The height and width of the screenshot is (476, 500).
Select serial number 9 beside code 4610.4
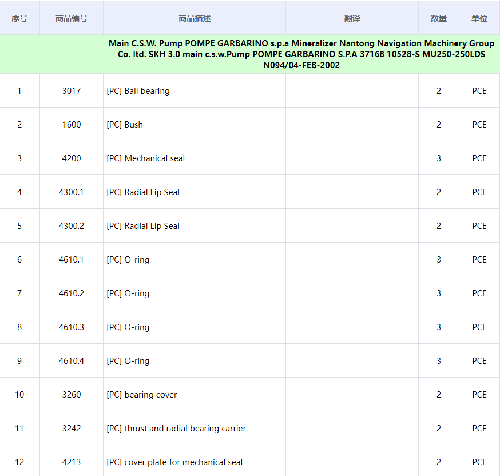point(19,361)
